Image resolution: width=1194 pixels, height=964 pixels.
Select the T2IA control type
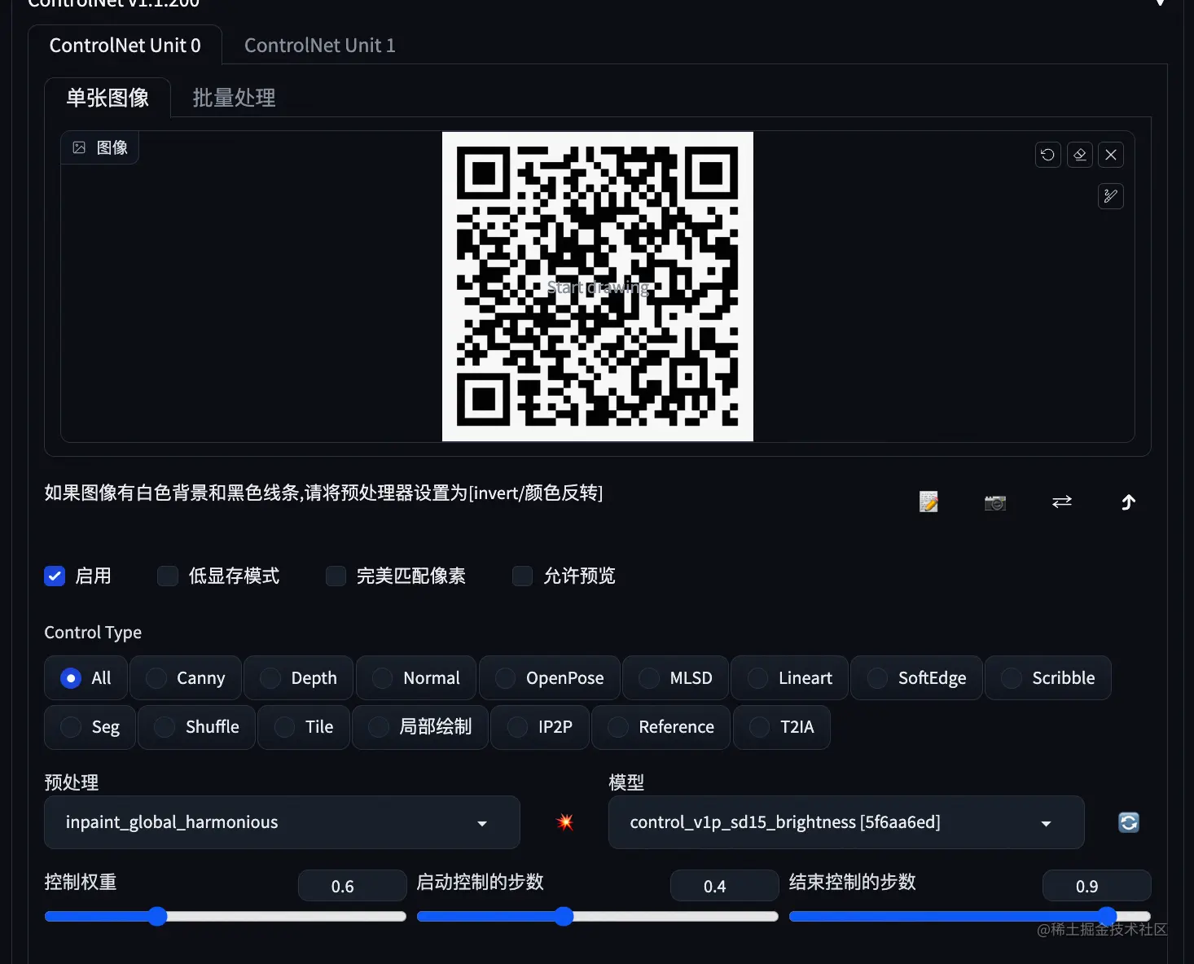tap(782, 727)
